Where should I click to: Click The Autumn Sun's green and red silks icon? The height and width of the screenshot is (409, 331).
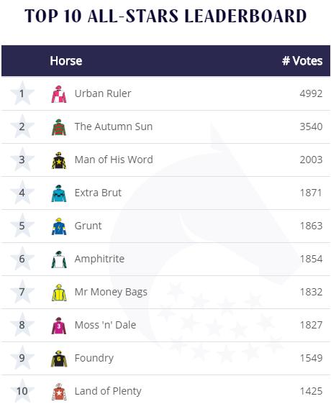[59, 127]
